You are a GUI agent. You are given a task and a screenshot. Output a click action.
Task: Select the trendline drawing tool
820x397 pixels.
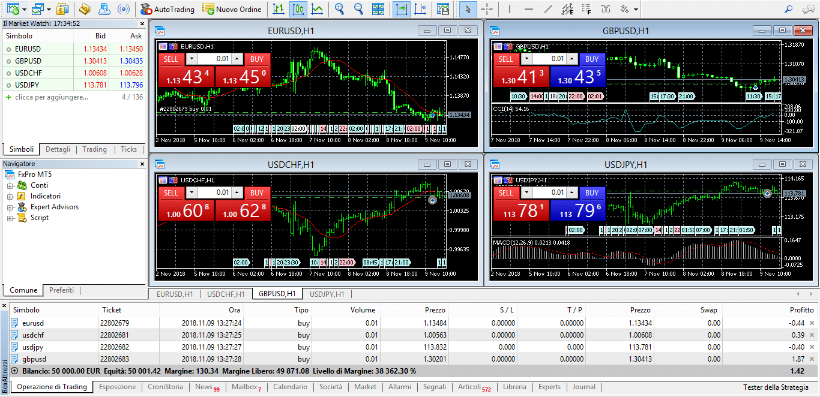coord(547,9)
